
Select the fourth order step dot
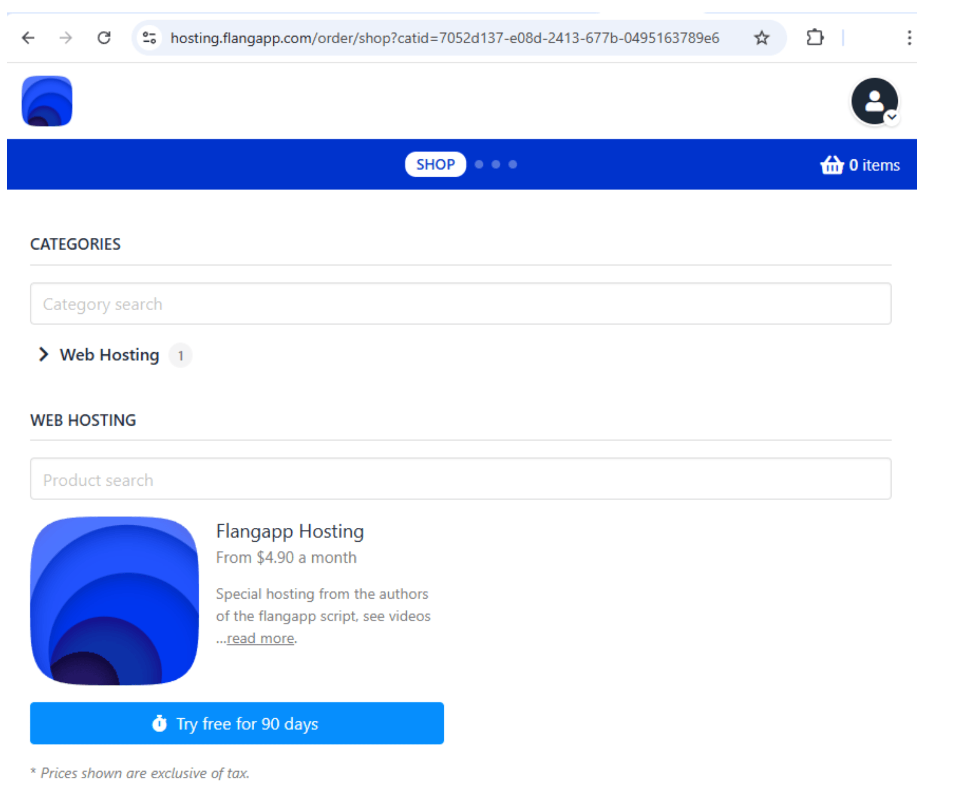click(512, 164)
